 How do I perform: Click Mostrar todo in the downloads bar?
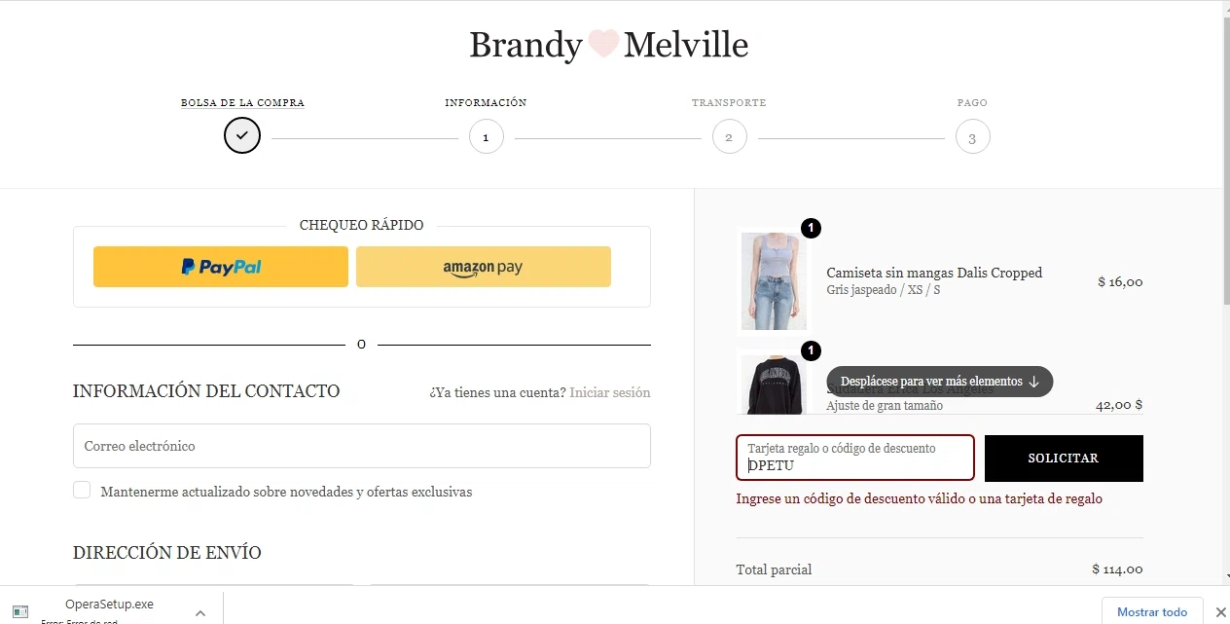pyautogui.click(x=1151, y=611)
